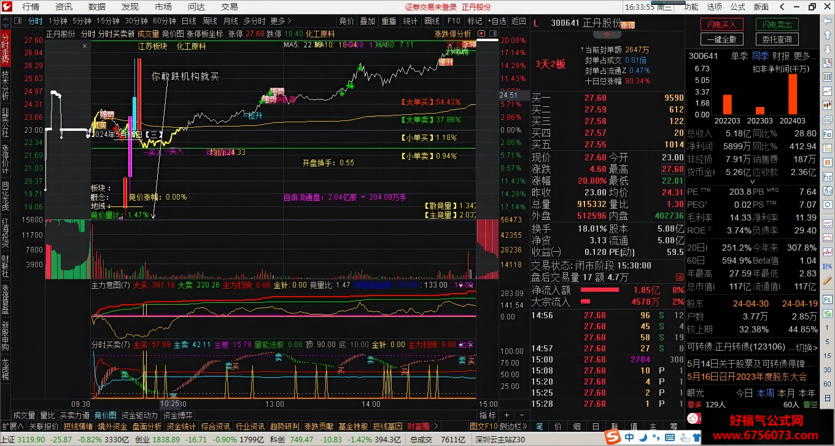Click the panel layout icon left of 分时

pyautogui.click(x=18, y=21)
